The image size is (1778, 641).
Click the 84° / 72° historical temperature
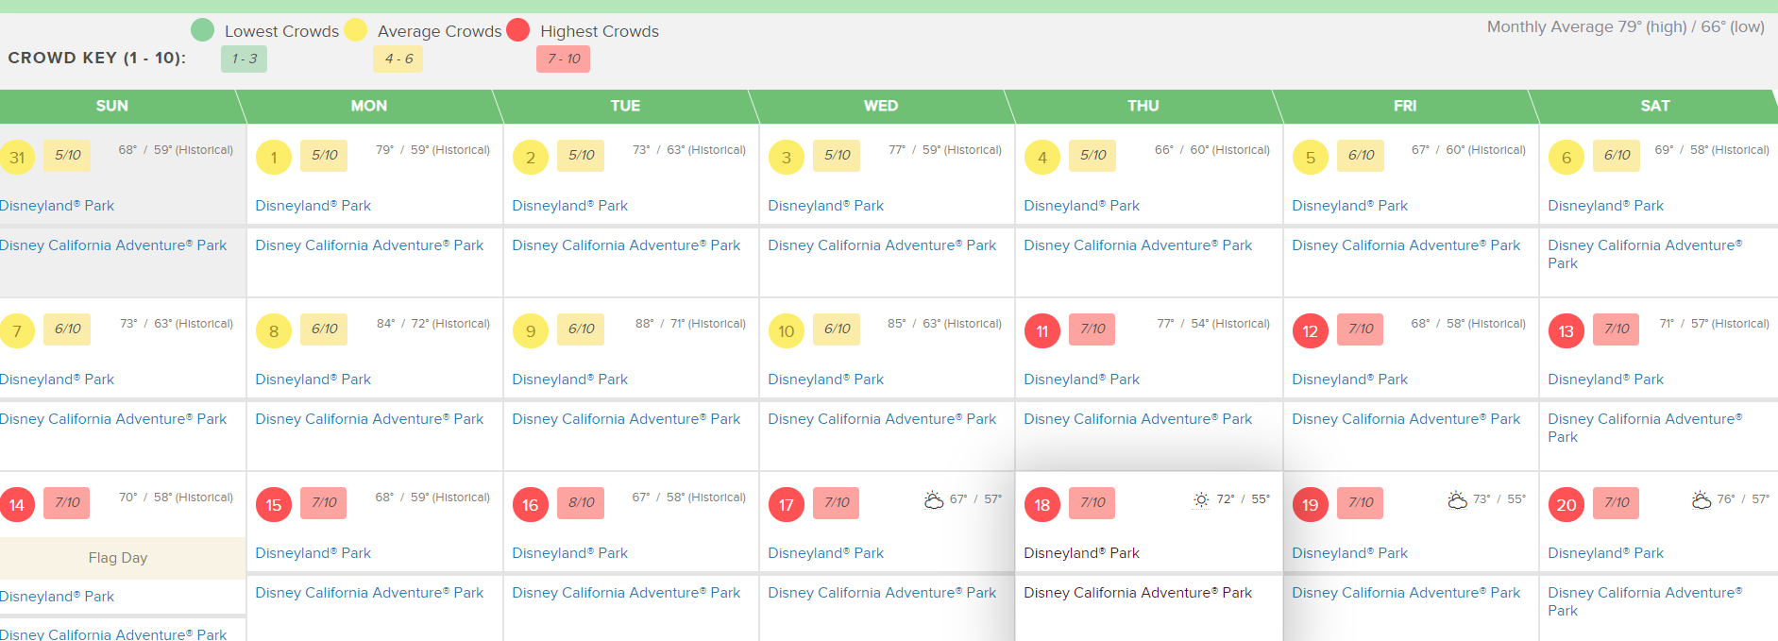pos(433,324)
